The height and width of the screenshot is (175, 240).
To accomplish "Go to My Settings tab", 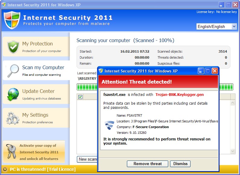I will click(x=36, y=118).
